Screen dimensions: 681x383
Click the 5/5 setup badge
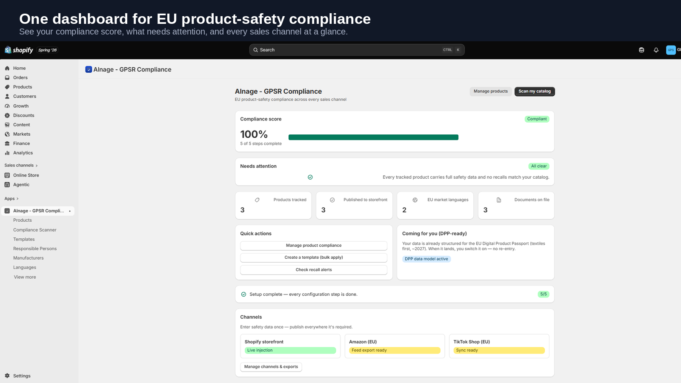(x=544, y=294)
